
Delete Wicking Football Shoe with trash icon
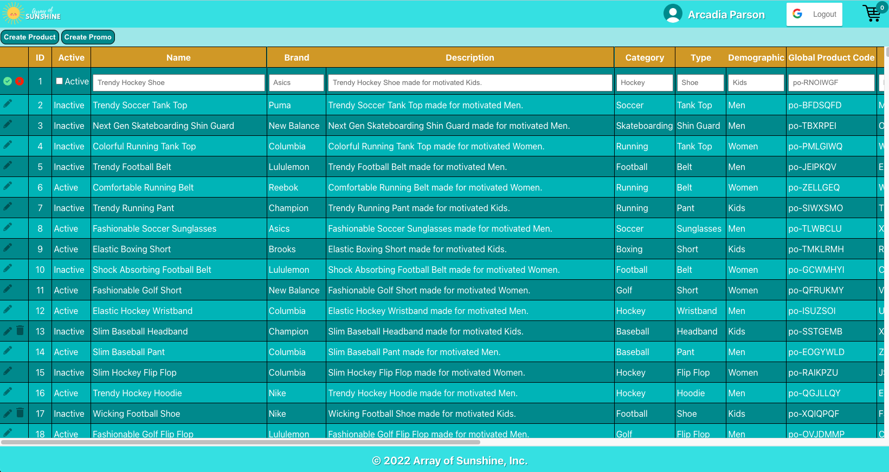click(20, 412)
